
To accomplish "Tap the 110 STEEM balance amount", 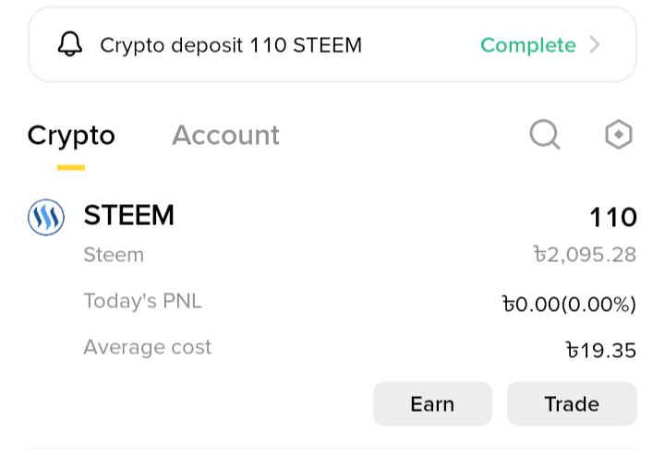I will [613, 217].
